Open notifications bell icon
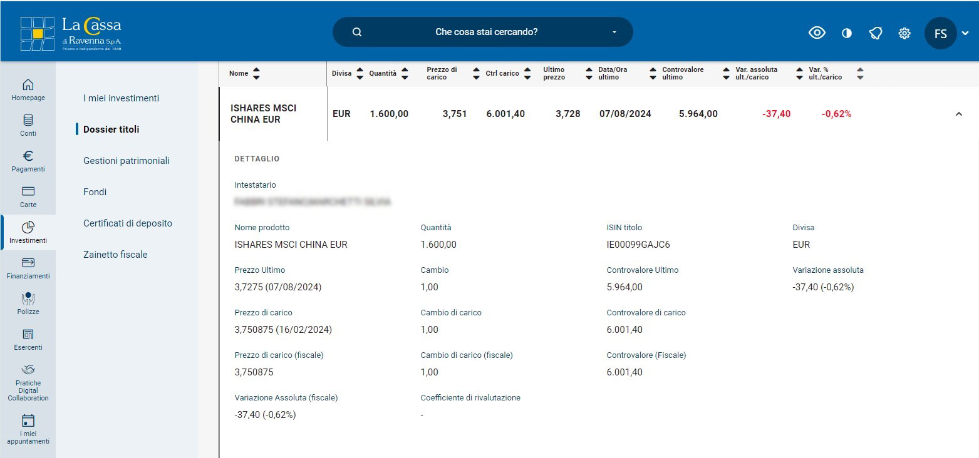This screenshot has width=979, height=458. [x=876, y=33]
